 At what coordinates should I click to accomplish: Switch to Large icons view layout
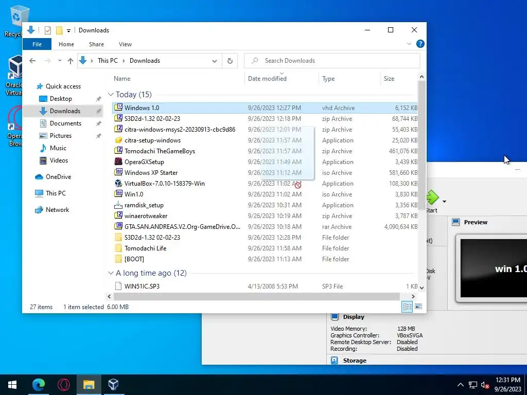[418, 307]
